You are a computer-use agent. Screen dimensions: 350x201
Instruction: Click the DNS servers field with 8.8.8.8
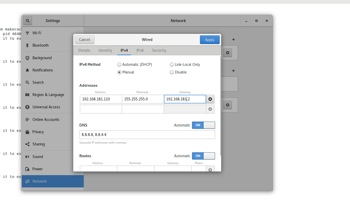(x=147, y=135)
